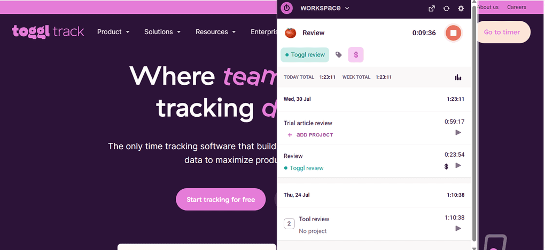The height and width of the screenshot is (250, 545).
Task: Click the Enterprise nav item
Action: tap(263, 32)
